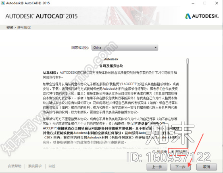The height and width of the screenshot is (173, 223).
Task: Click the 许可协议 breadcrumb item
Action: 24,27
